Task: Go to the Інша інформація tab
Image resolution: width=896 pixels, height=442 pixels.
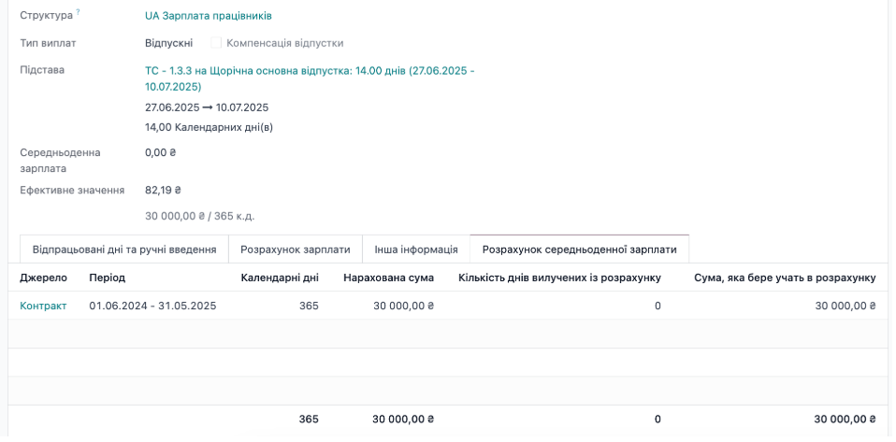Action: [x=415, y=250]
